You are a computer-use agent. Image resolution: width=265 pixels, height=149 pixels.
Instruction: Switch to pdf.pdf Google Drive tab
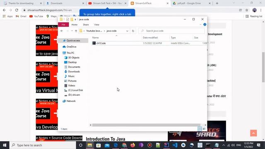(191, 3)
